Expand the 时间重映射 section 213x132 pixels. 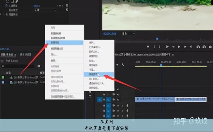coord(1,14)
